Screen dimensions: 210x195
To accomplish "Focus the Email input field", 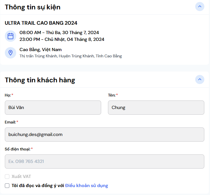I will pos(104,135).
